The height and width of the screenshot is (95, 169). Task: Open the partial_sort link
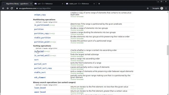tap(40, 64)
